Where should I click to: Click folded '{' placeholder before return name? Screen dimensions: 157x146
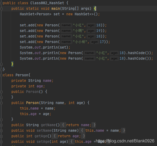tap(63, 125)
